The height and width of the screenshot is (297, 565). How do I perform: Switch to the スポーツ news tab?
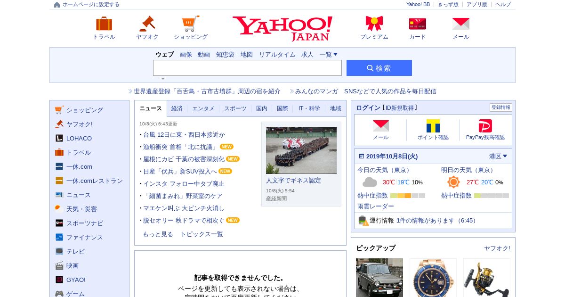(235, 108)
